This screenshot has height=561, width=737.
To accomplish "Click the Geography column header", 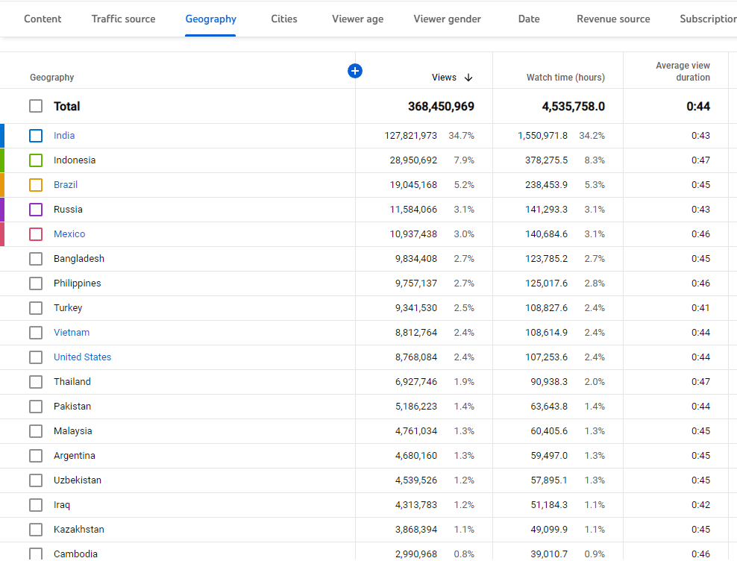I will [52, 78].
